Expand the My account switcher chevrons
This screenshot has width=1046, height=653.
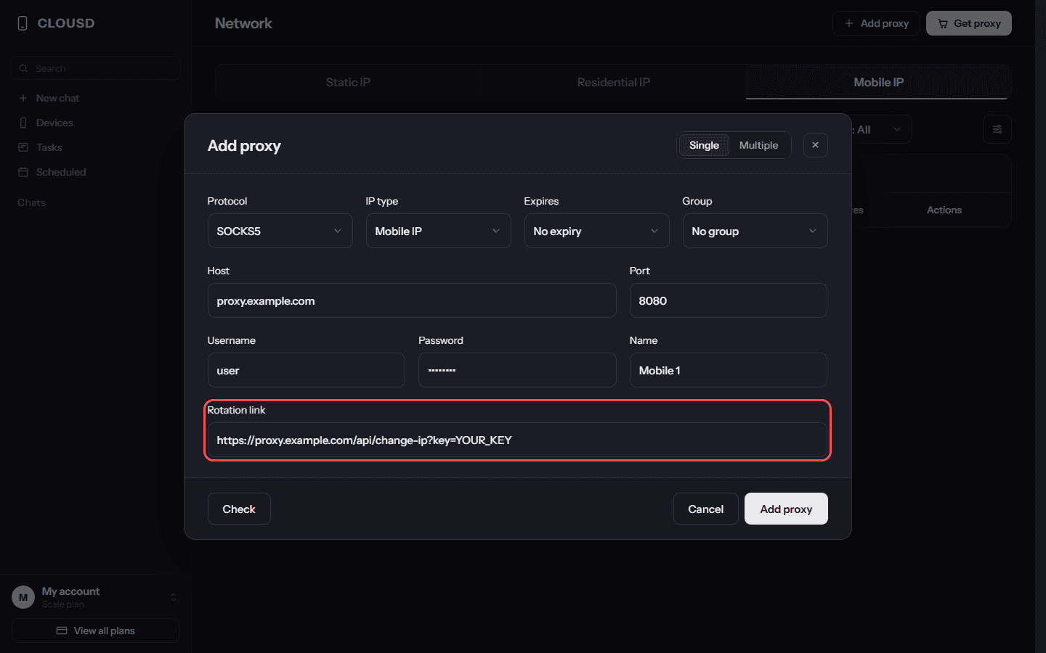point(174,597)
